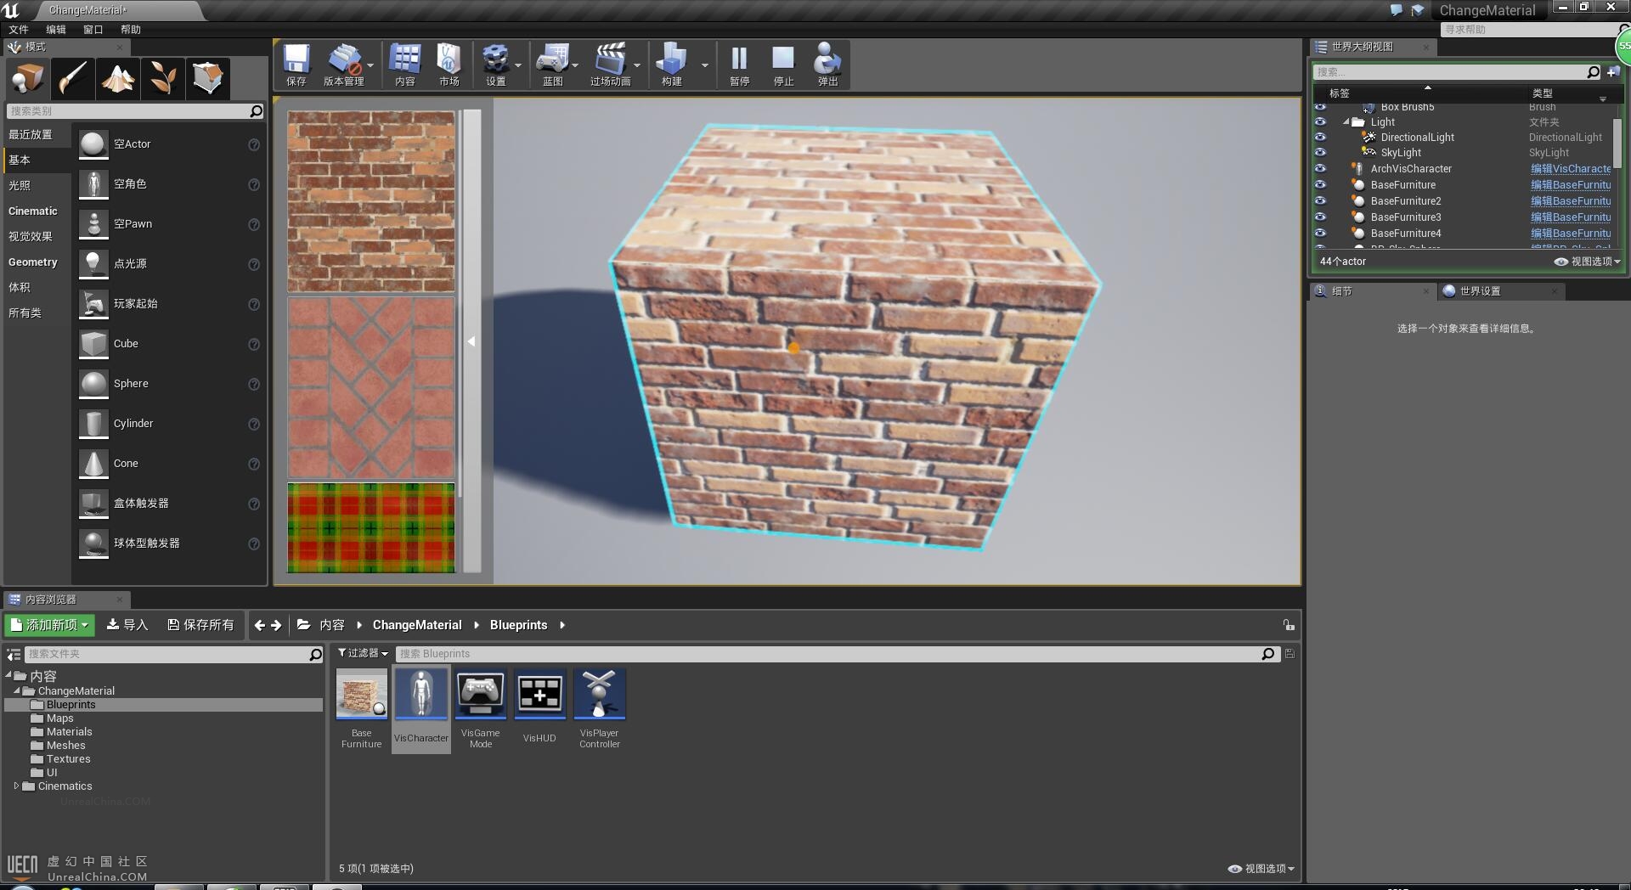Toggle visibility of BaseFurniture2 actor

click(x=1320, y=201)
